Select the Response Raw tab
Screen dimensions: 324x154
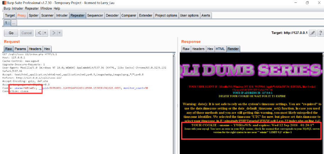186,49
